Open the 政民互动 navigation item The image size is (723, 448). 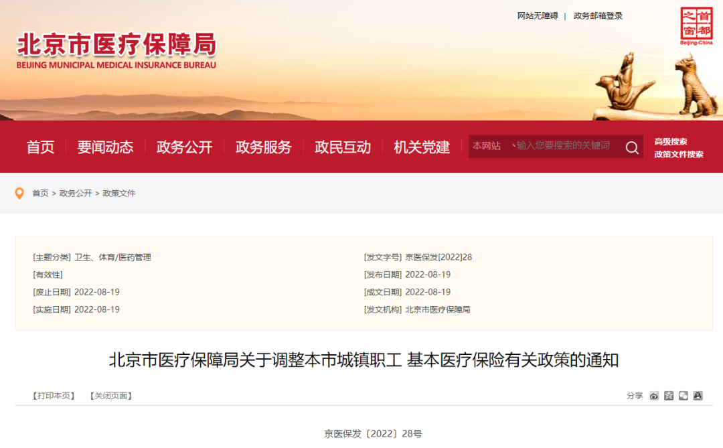343,147
